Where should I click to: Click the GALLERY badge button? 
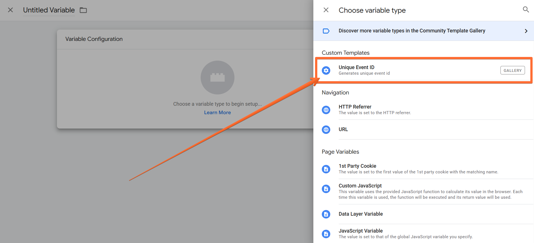point(513,70)
